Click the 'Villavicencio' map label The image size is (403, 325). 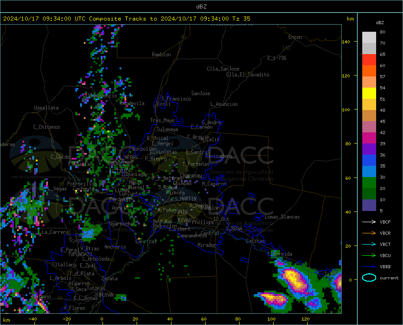[99, 96]
